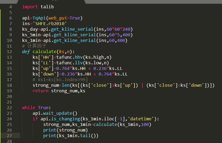Click line number 4 in the gutter
The image size is (222, 143).
[x=11, y=7]
